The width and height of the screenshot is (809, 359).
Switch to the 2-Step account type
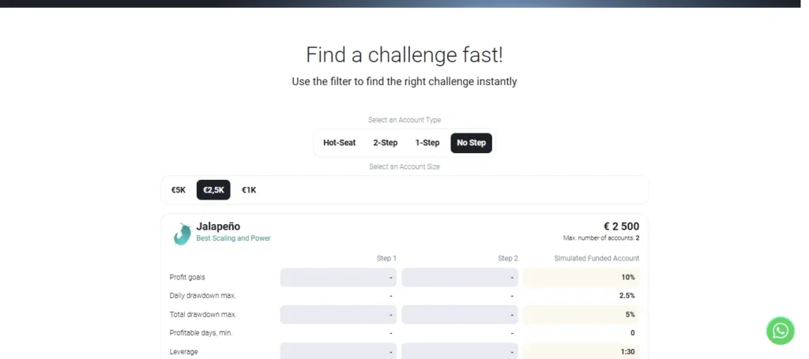386,143
